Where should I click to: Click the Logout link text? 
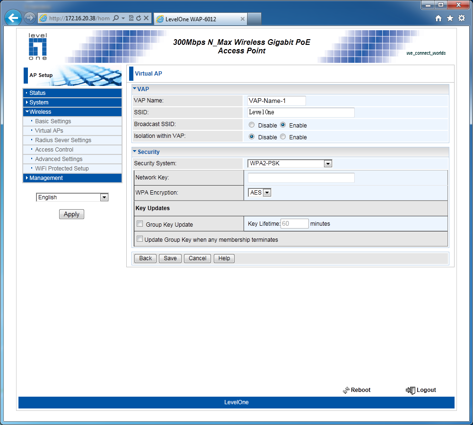tap(426, 390)
